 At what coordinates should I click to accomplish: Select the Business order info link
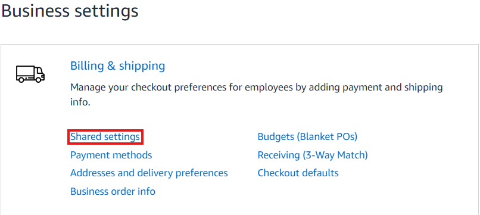113,191
